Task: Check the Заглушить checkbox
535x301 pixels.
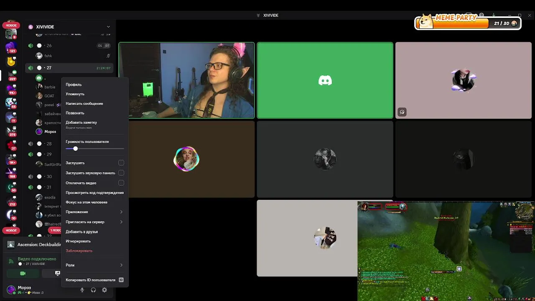Action: click(121, 163)
